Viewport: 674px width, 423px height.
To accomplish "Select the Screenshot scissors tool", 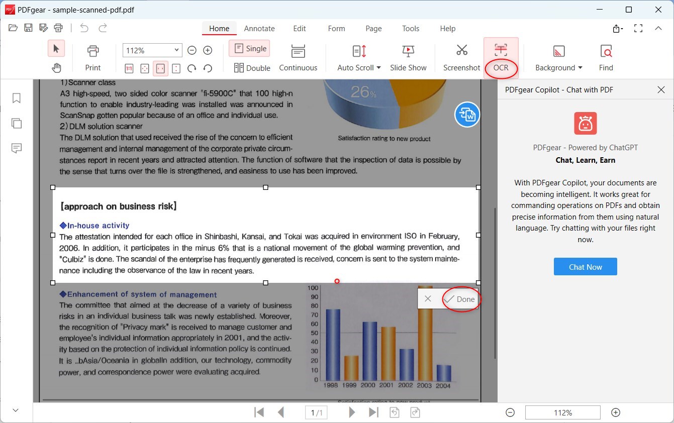I will [461, 51].
